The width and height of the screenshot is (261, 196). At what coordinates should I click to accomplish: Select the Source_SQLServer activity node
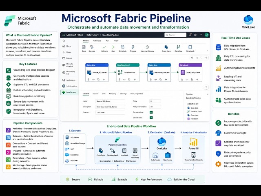97,72
